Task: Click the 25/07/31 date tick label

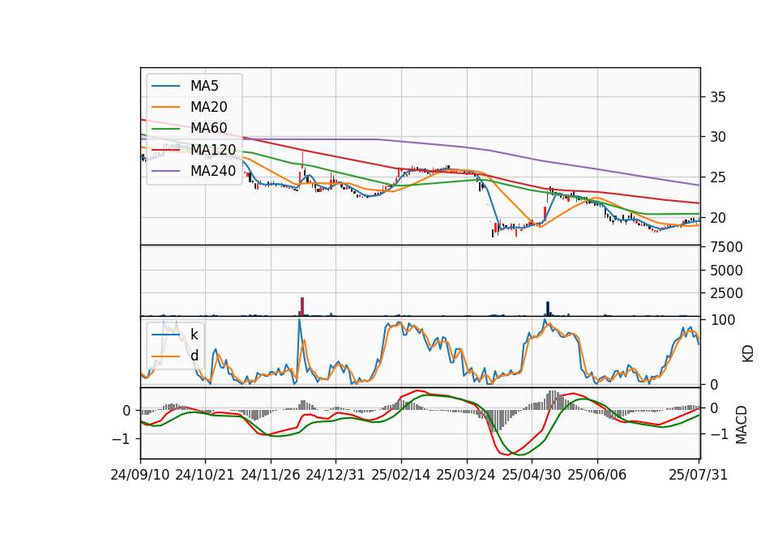Action: (698, 475)
